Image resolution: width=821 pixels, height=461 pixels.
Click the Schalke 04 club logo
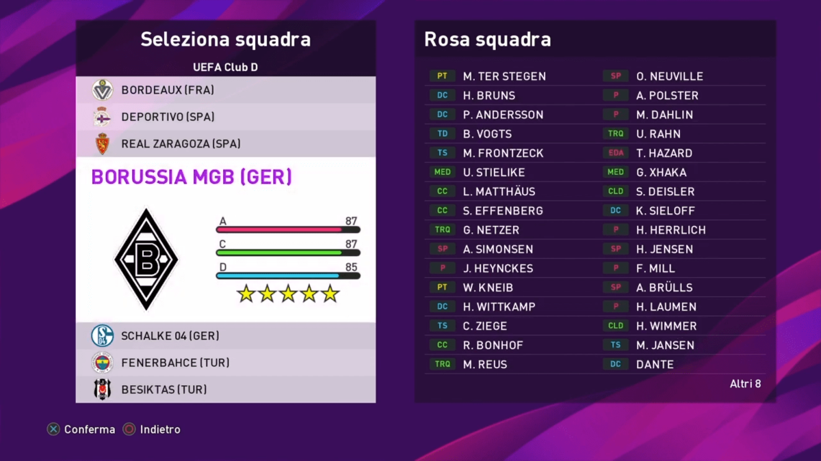pos(103,335)
